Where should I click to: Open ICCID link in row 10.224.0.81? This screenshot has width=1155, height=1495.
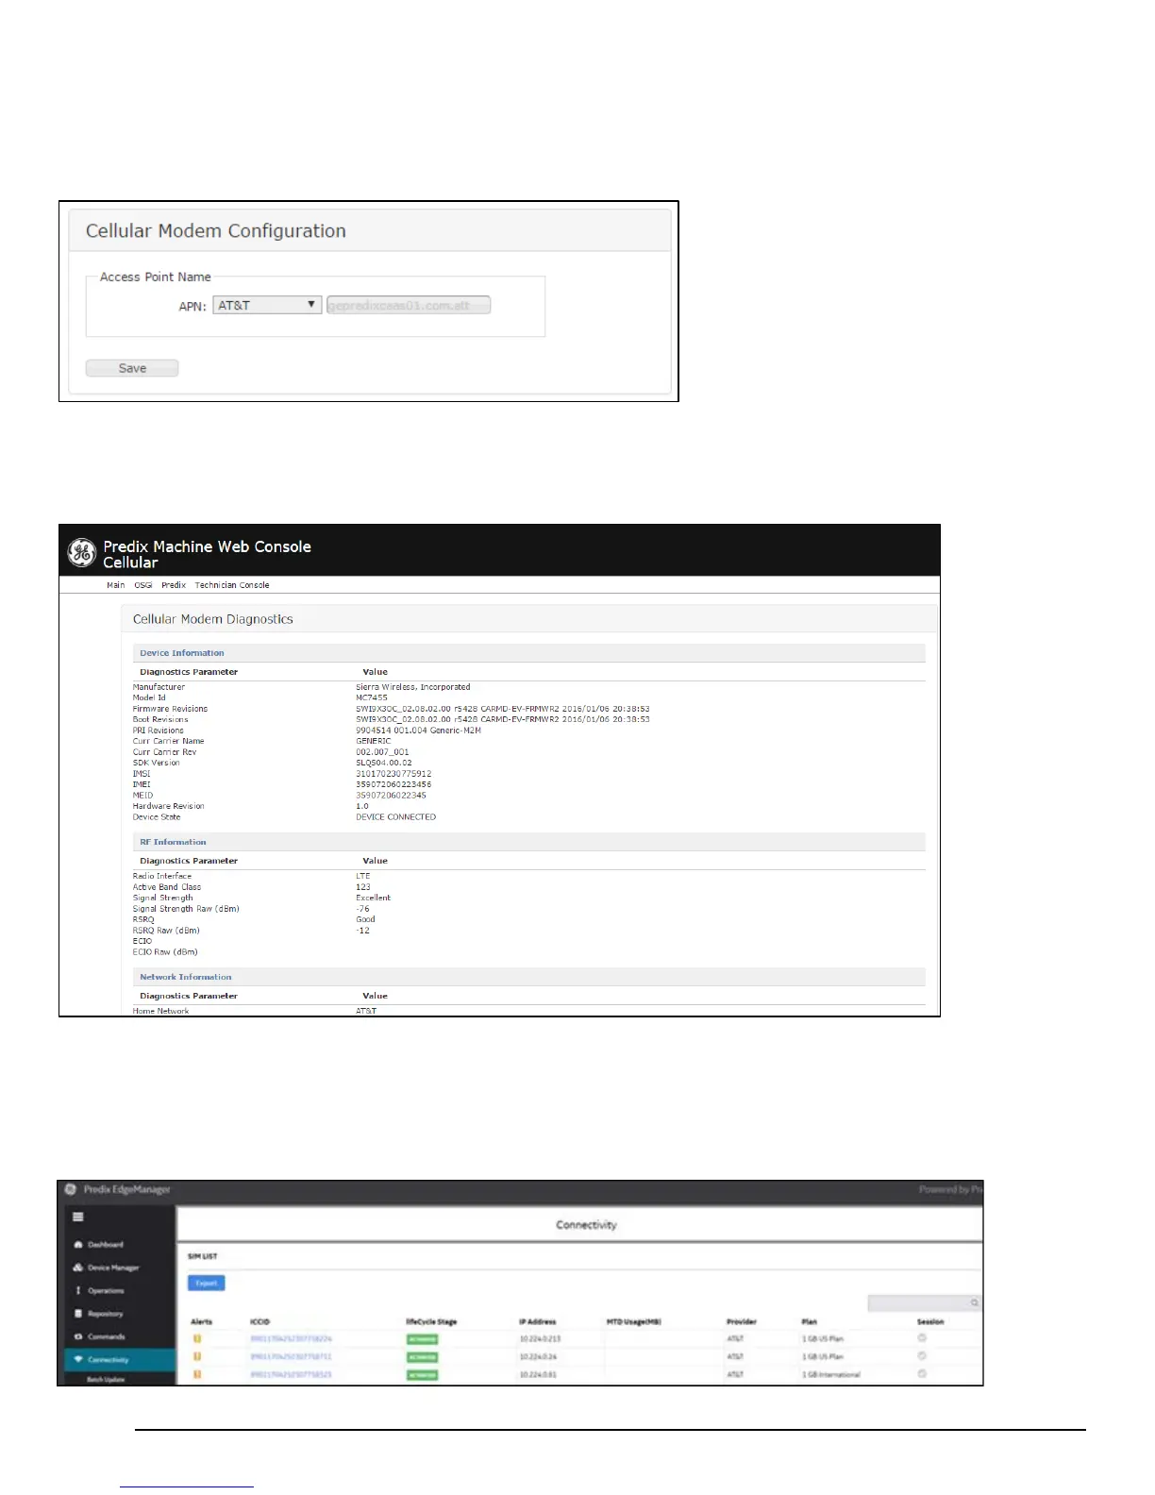pos(291,1374)
